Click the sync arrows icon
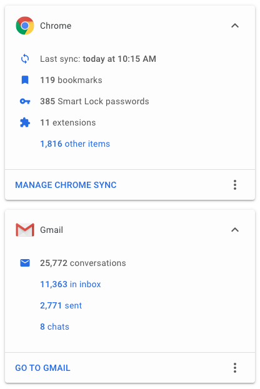260x389 pixels. tap(25, 59)
